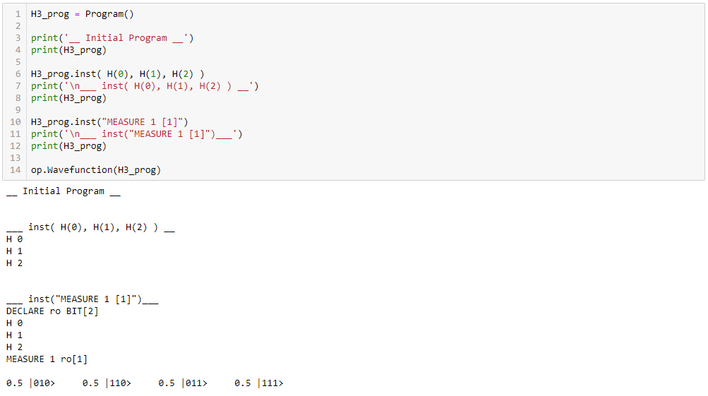Click the print statement on code line 7
The image size is (708, 396).
click(x=145, y=86)
